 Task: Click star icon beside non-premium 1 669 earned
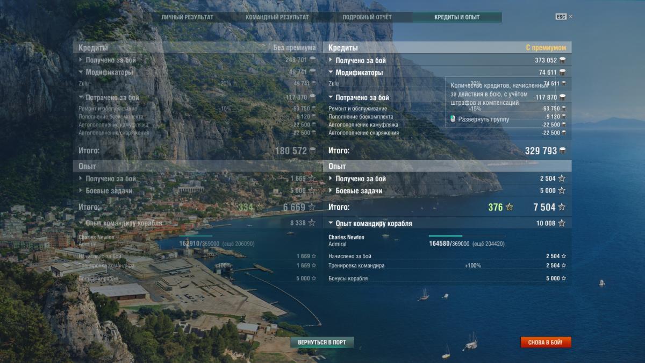coord(312,179)
